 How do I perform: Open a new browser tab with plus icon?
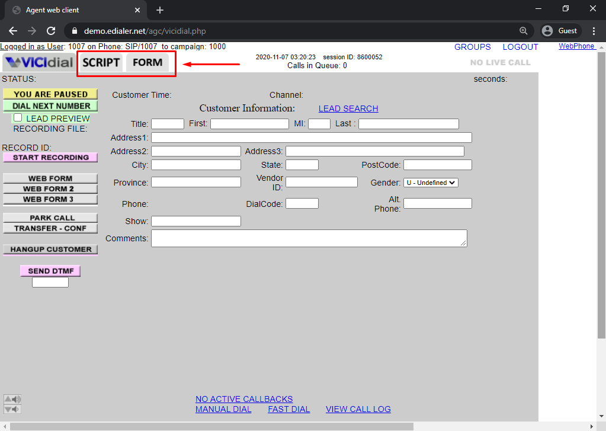[x=160, y=10]
